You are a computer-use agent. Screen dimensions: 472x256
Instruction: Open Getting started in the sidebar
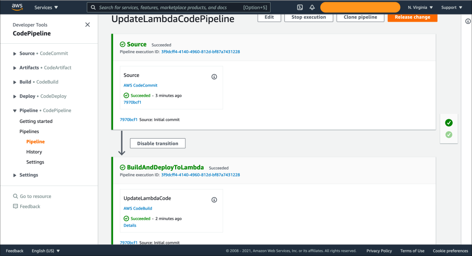36,121
